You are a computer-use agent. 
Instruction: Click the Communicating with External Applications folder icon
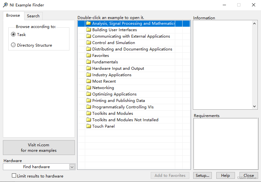(x=89, y=36)
